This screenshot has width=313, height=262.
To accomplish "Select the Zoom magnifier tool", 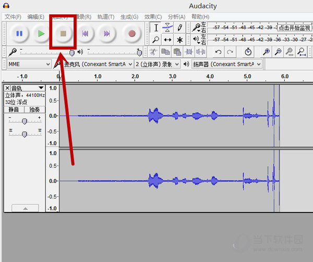I will pos(156,40).
